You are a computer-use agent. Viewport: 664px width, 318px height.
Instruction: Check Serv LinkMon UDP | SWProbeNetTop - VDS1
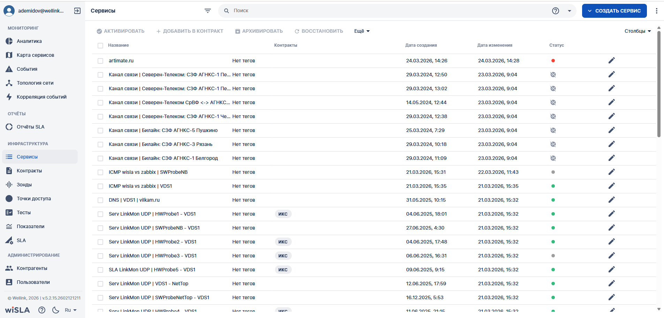pos(100,297)
